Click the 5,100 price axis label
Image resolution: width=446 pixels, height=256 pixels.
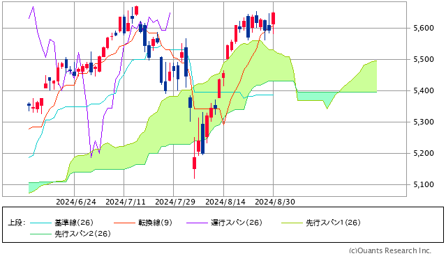pyautogui.click(x=424, y=184)
